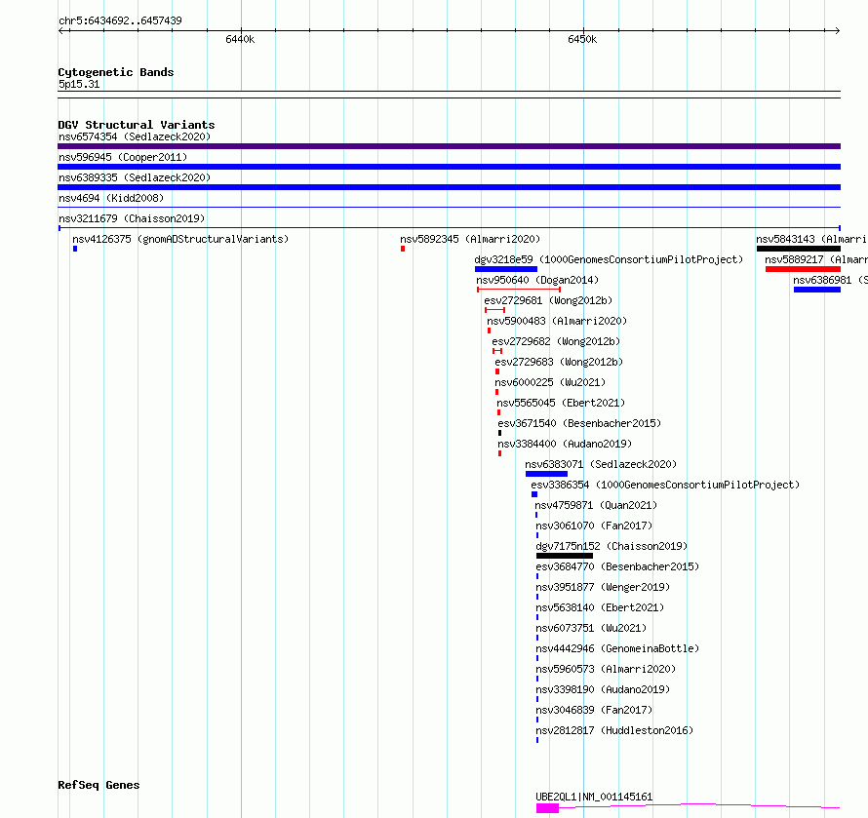Click nsv6383071 (Sedlazeck2020) label

601,464
